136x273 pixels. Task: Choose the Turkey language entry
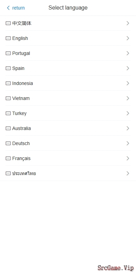[x=68, y=113]
